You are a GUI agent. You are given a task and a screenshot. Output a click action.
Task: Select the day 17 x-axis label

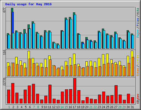[x=74, y=107]
